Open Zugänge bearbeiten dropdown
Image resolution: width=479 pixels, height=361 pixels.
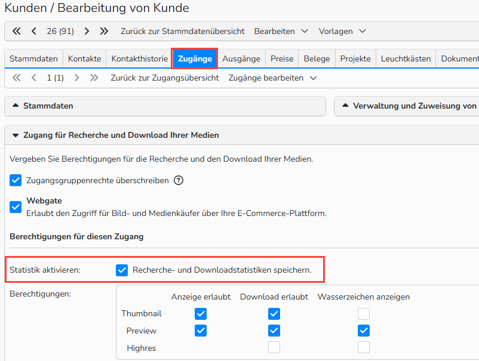click(272, 78)
